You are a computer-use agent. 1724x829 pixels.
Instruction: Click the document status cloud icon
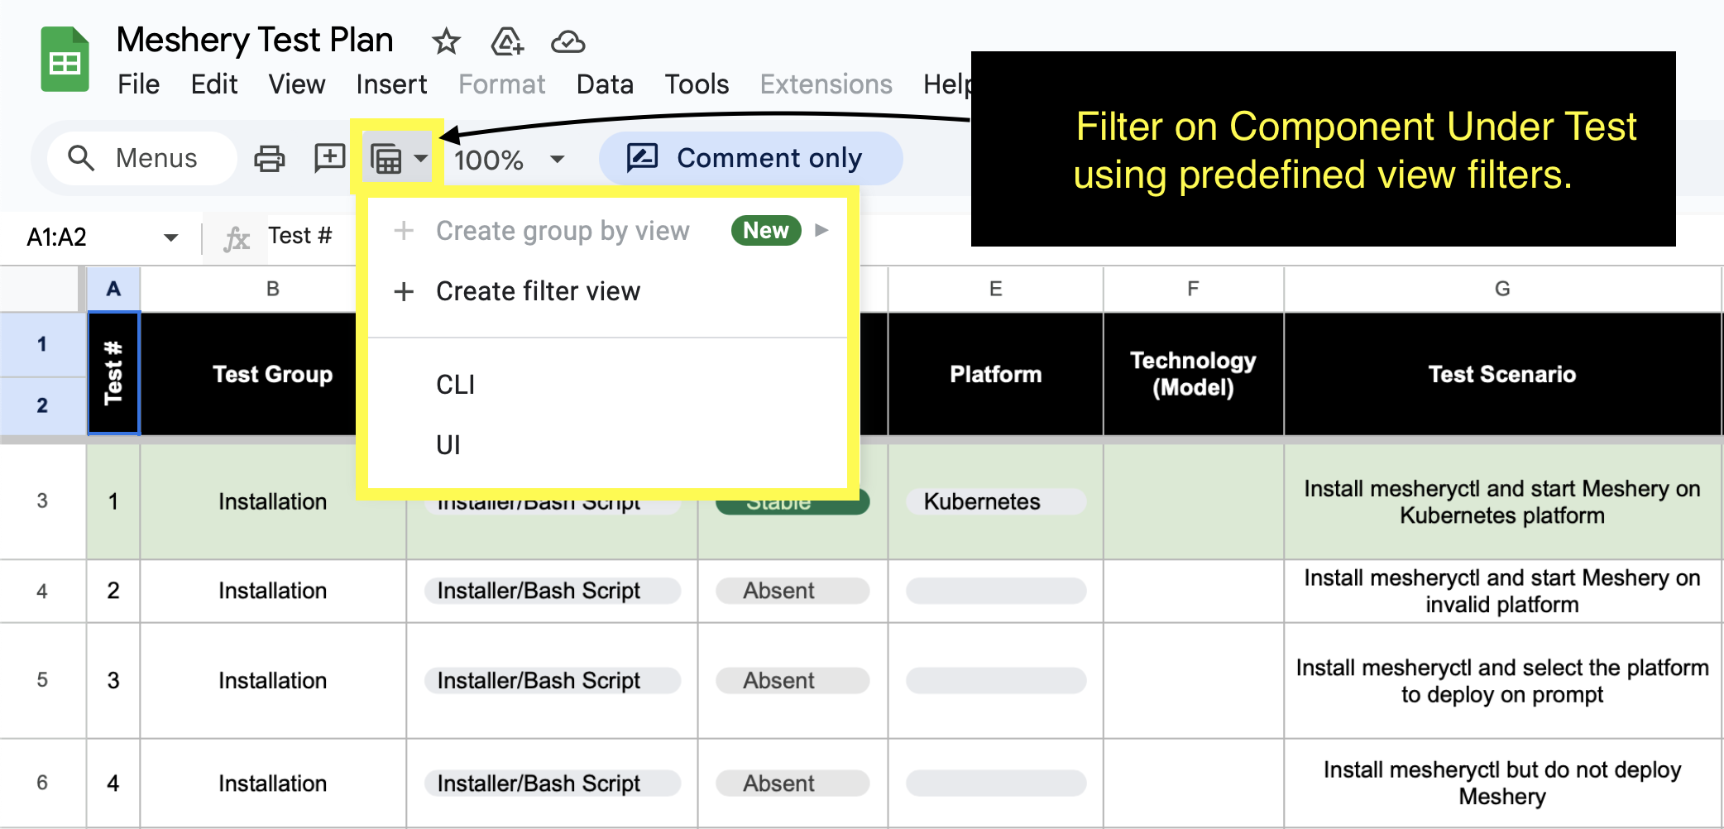coord(568,42)
